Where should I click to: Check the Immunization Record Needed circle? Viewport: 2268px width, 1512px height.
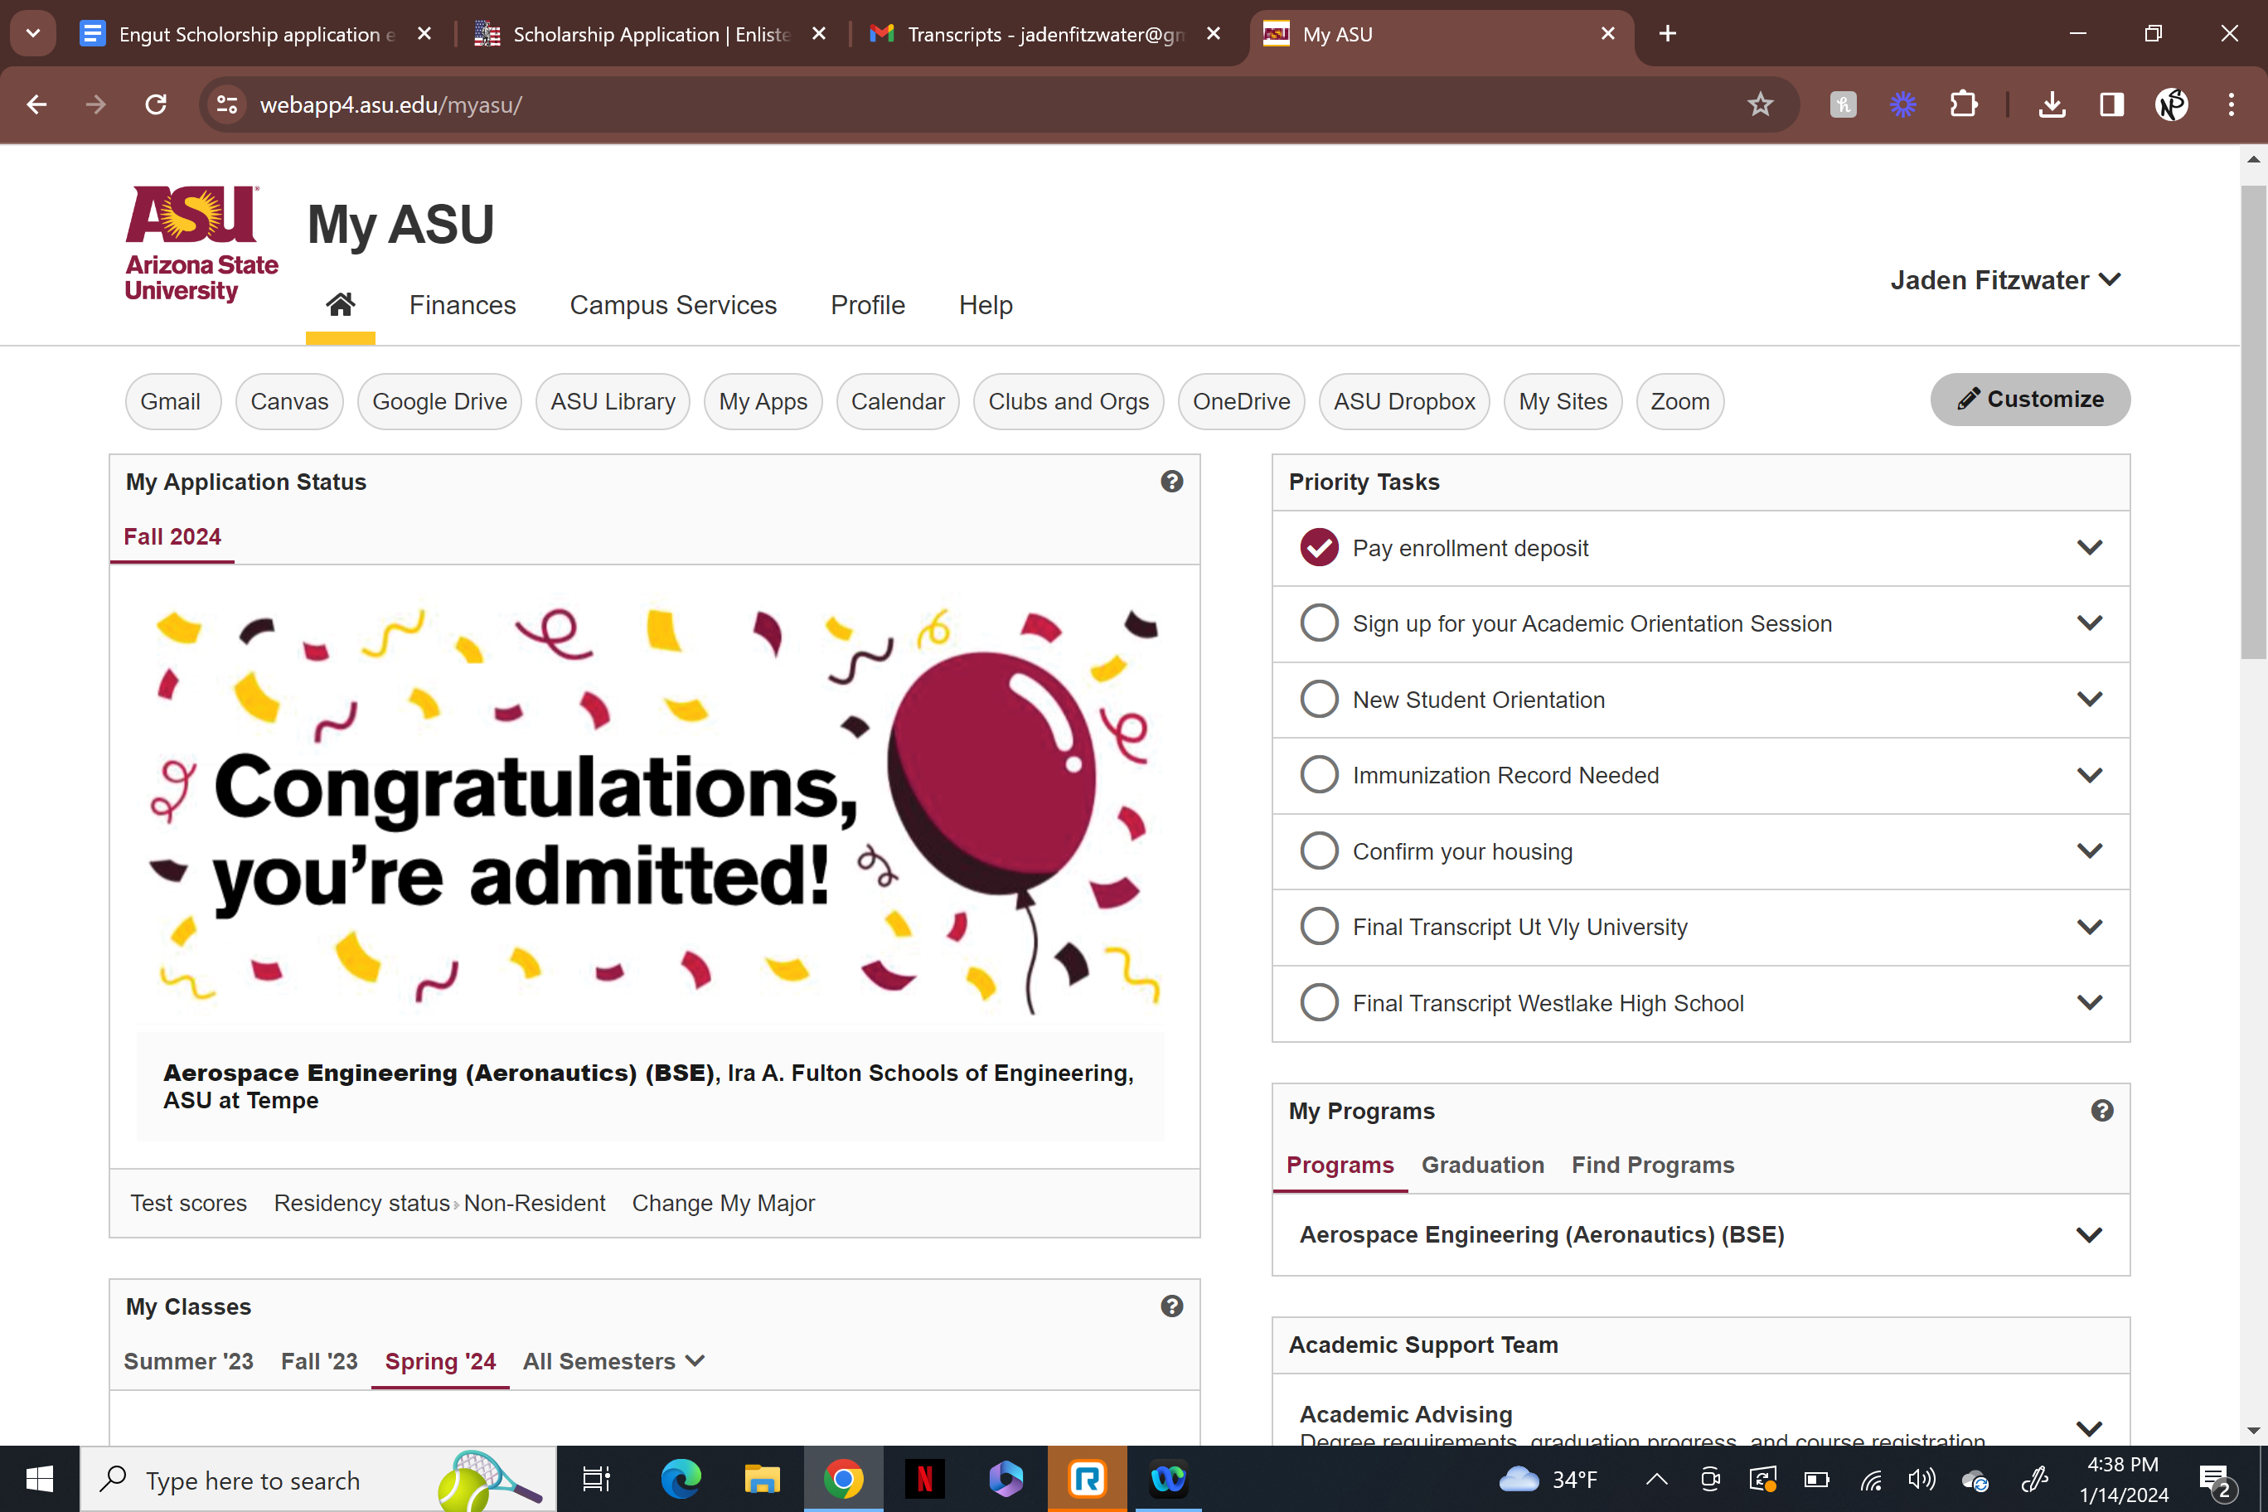pyautogui.click(x=1318, y=774)
